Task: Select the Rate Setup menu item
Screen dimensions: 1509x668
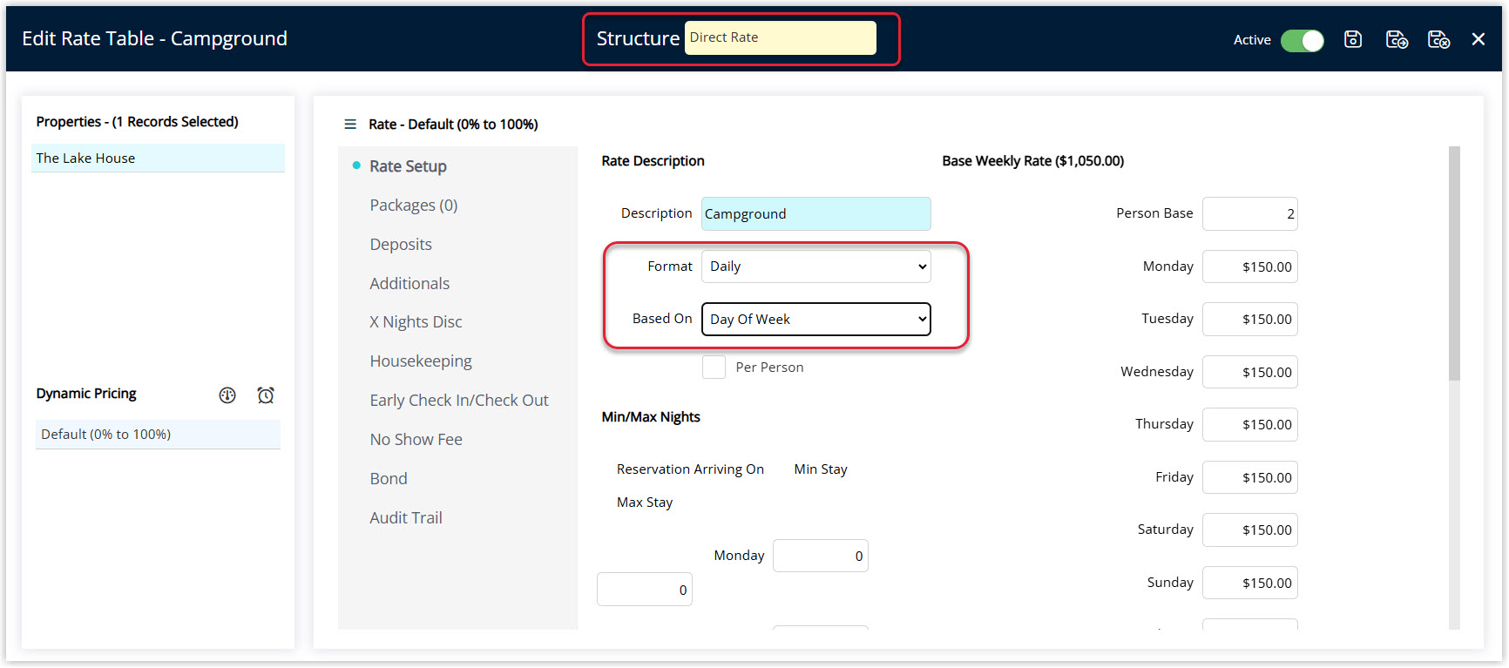Action: 408,166
